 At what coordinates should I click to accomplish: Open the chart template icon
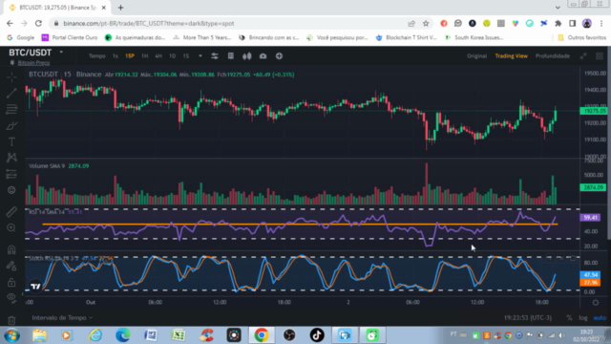pos(231,56)
